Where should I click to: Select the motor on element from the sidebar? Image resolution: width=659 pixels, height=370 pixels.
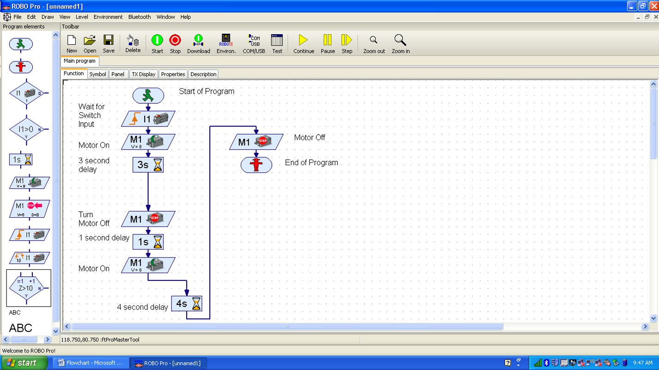(29, 183)
